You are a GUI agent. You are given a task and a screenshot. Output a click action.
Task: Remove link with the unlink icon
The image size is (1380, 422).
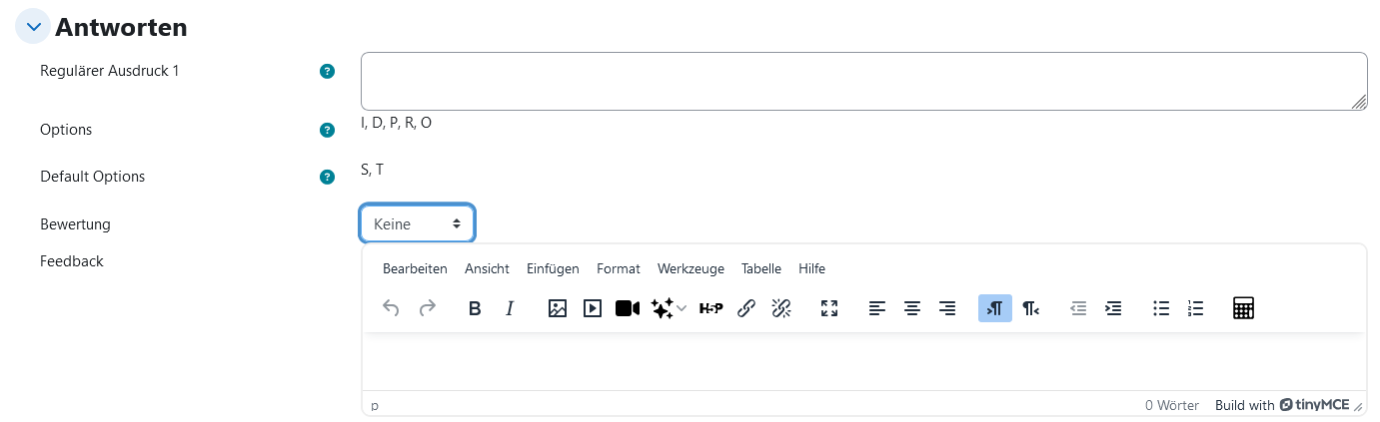pyautogui.click(x=781, y=308)
